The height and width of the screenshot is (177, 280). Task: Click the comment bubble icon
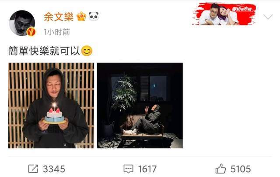[x=128, y=169]
